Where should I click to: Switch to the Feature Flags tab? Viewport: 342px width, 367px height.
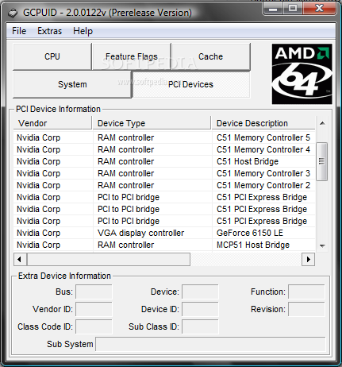coord(132,56)
